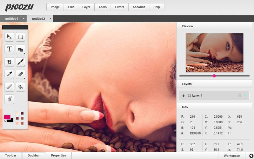Viewport: 254px width, 159px height.
Task: Click the swap colors icon near swatches
Action: (5, 121)
